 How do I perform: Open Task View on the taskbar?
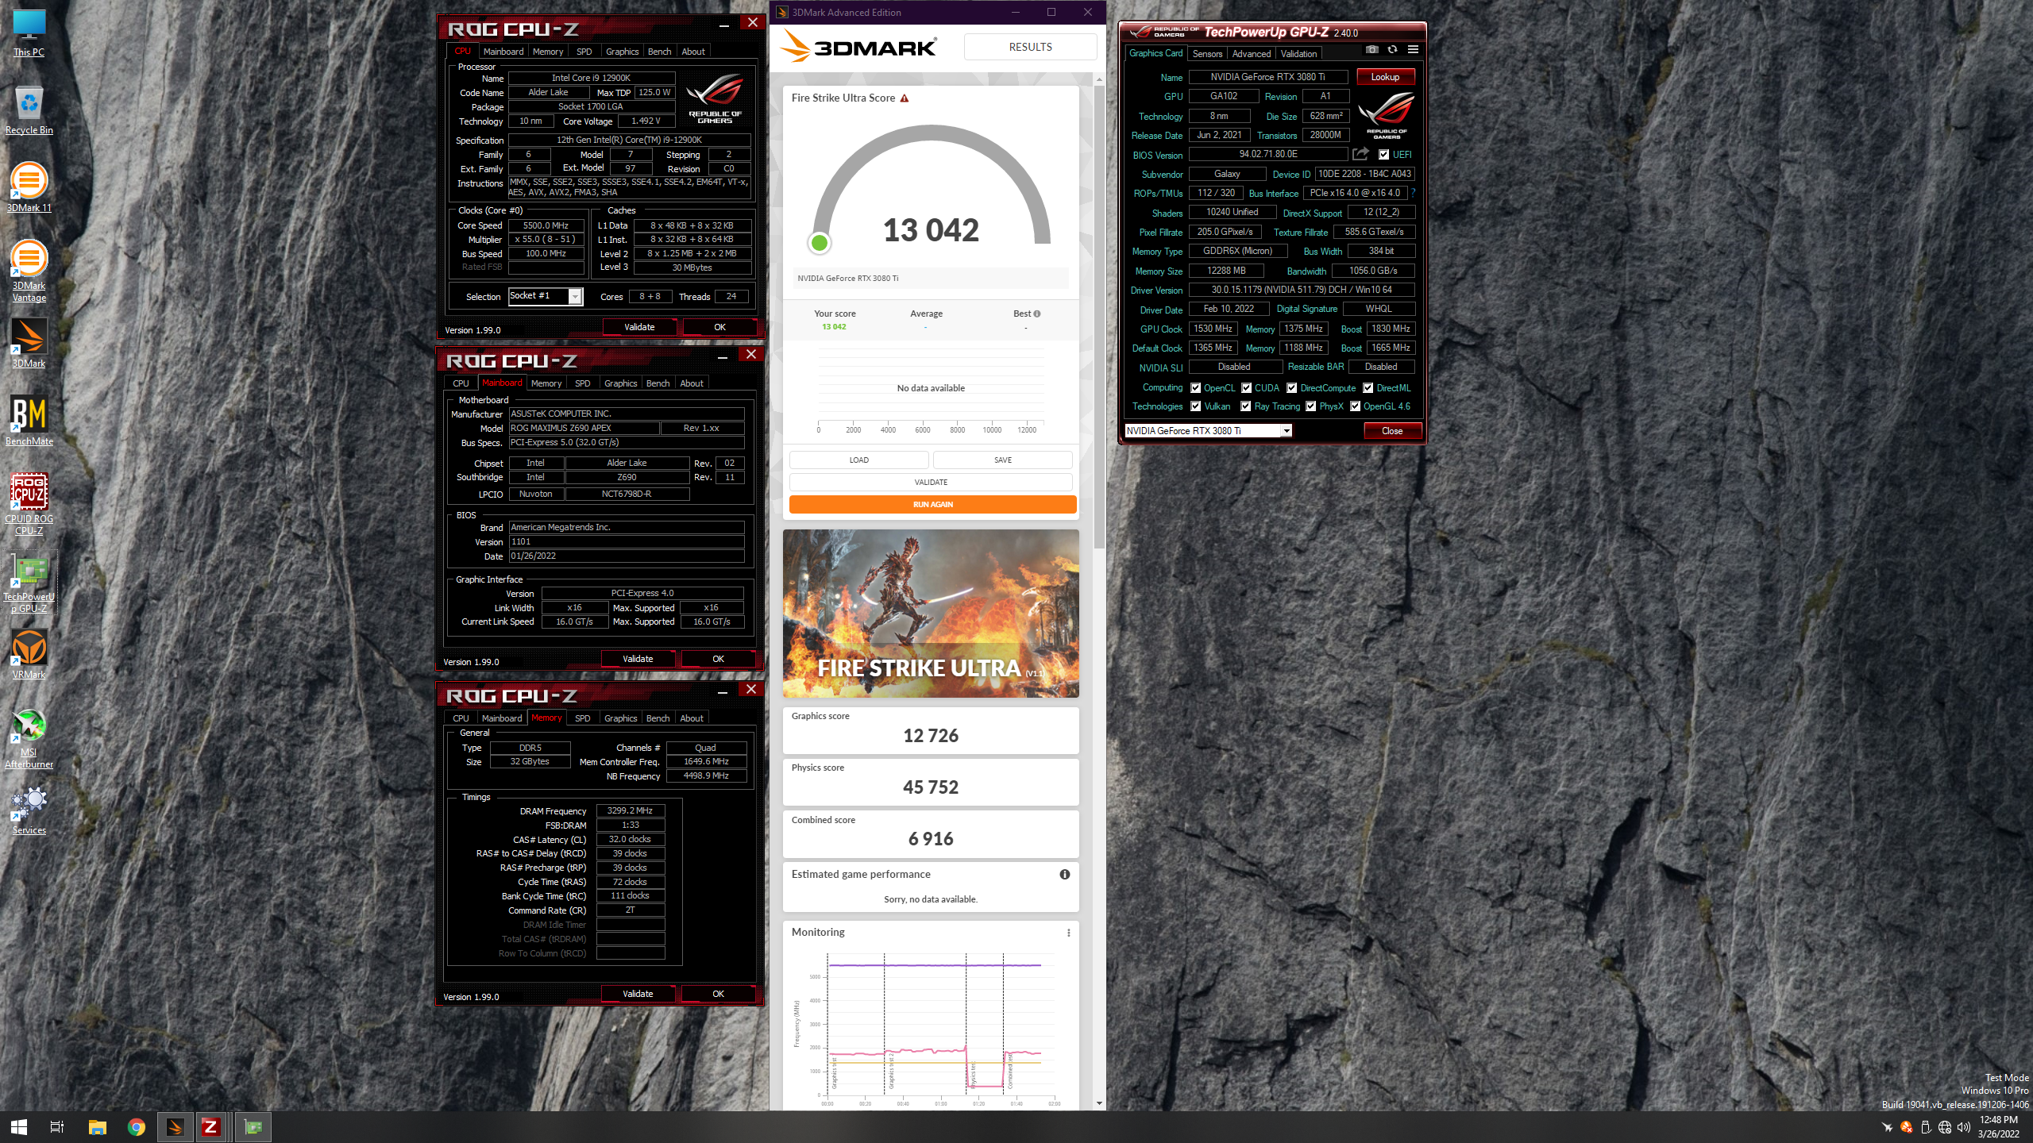(x=57, y=1127)
